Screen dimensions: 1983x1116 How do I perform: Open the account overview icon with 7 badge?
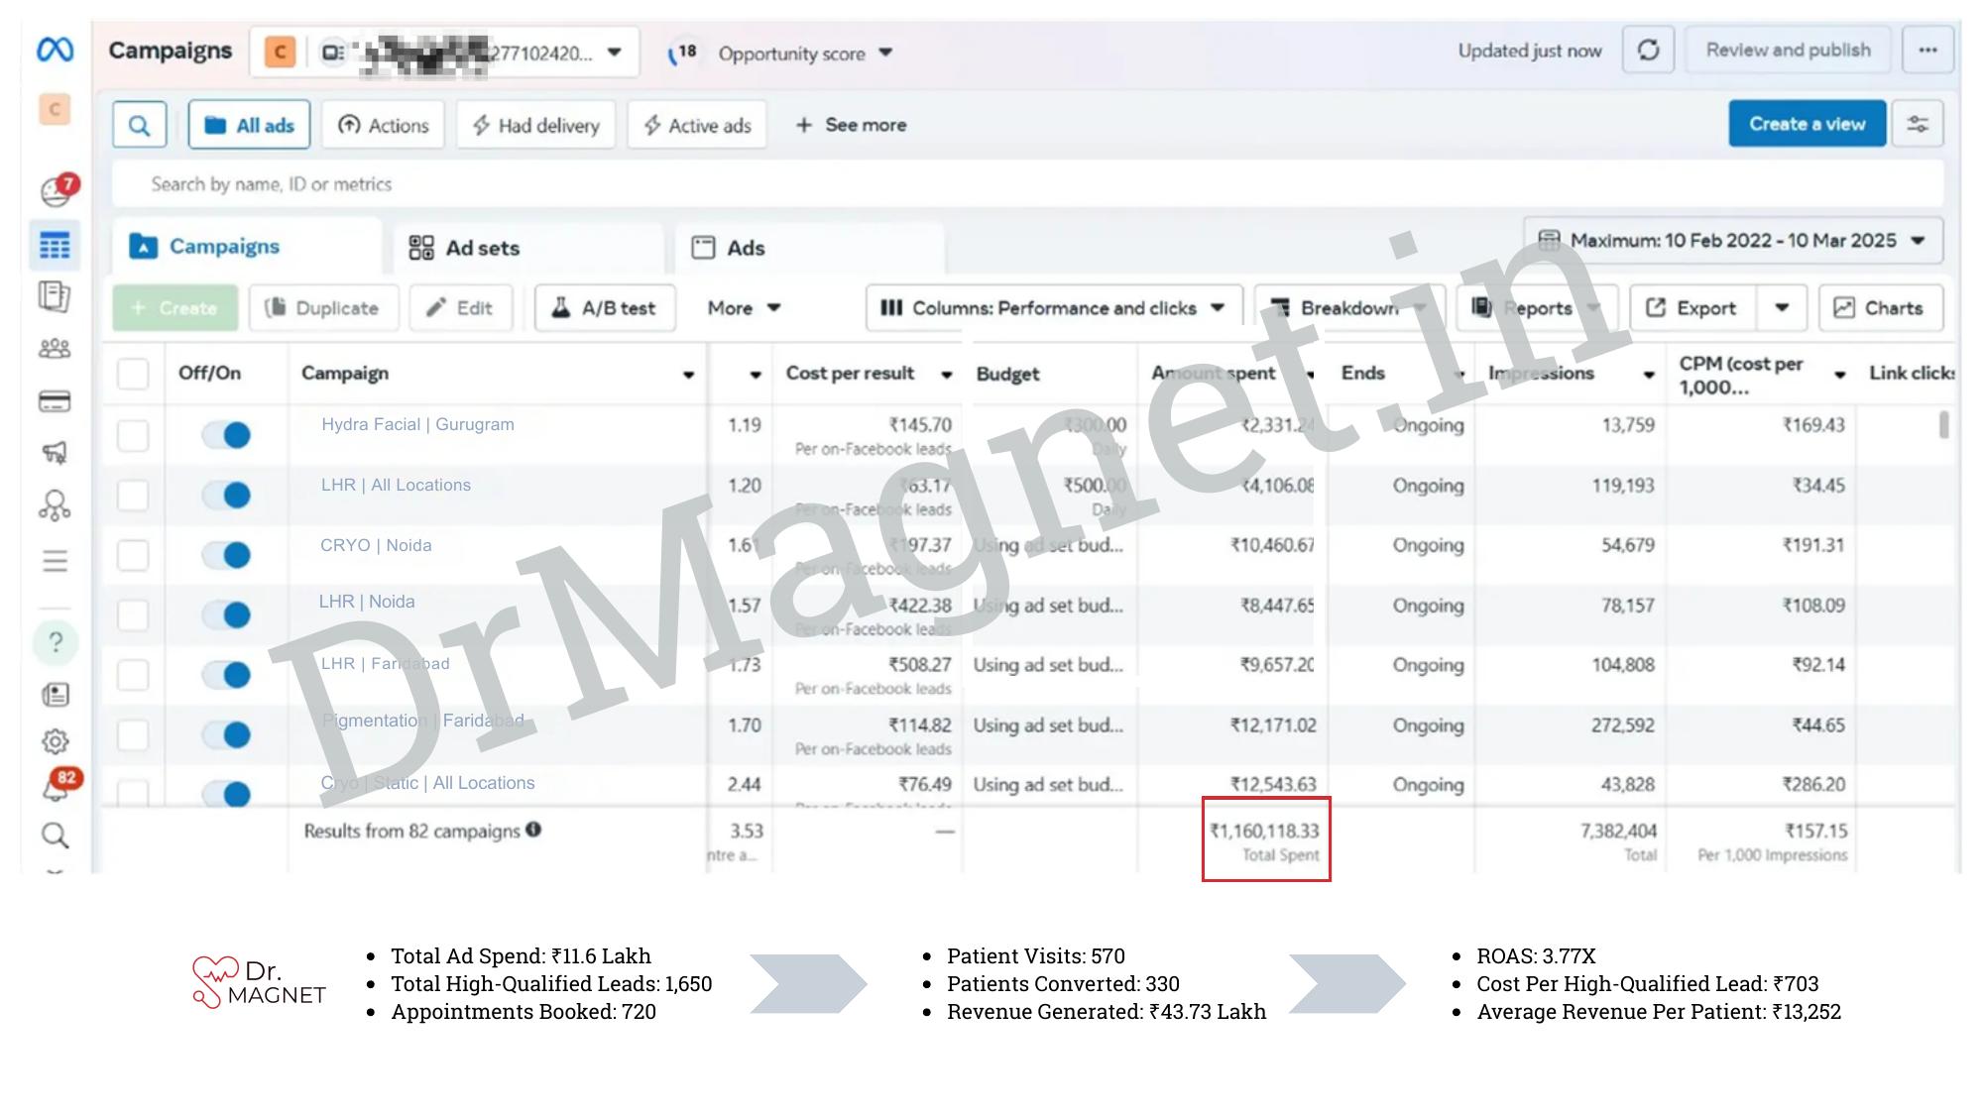(x=58, y=189)
